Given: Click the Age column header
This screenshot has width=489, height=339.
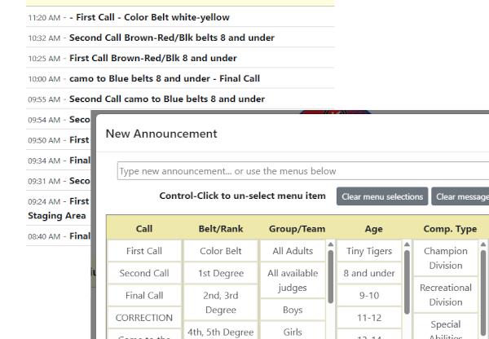Looking at the screenshot, I should 373,229.
